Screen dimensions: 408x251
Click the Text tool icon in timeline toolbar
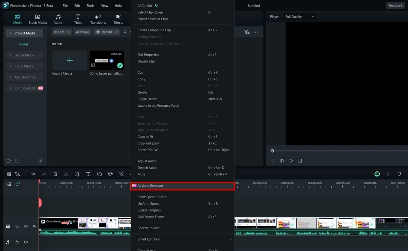coord(89,174)
